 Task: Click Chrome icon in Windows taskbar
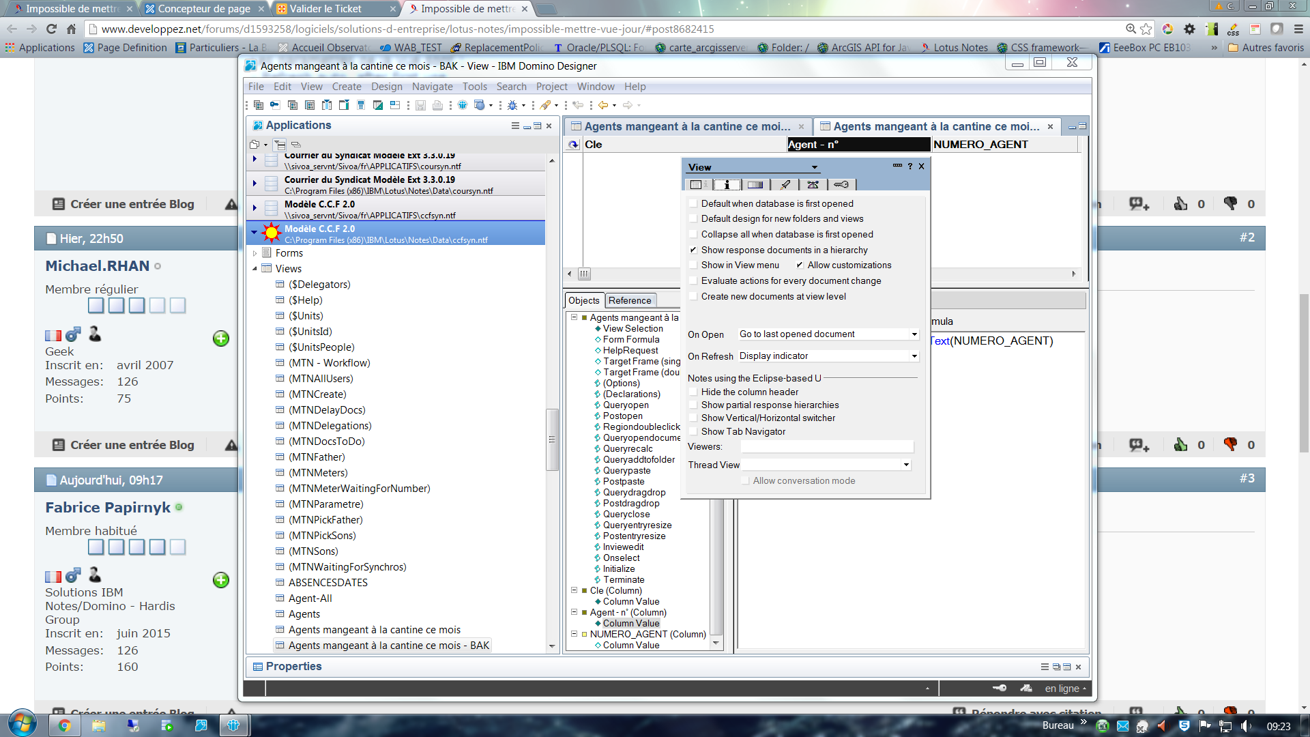[x=65, y=725]
